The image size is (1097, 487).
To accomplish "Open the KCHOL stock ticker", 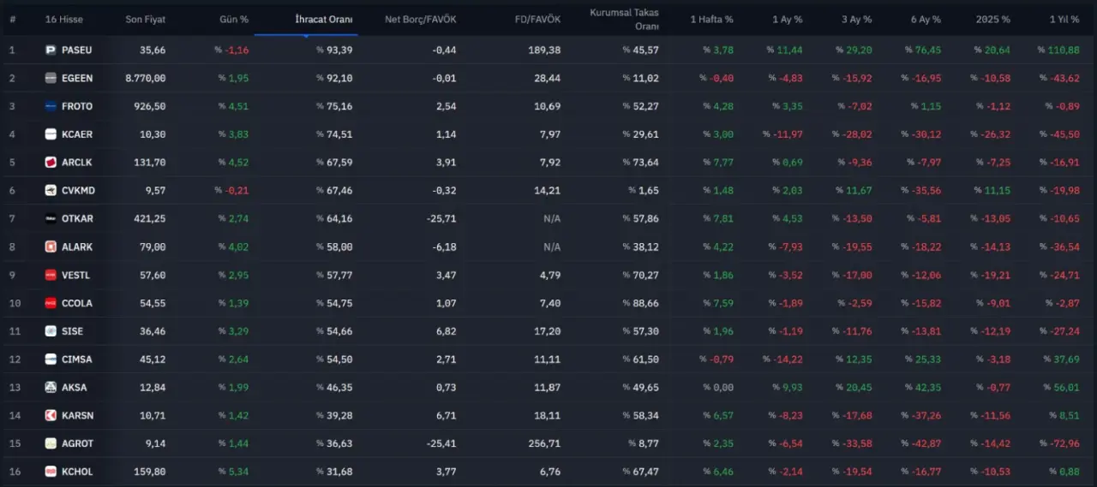I will (77, 472).
